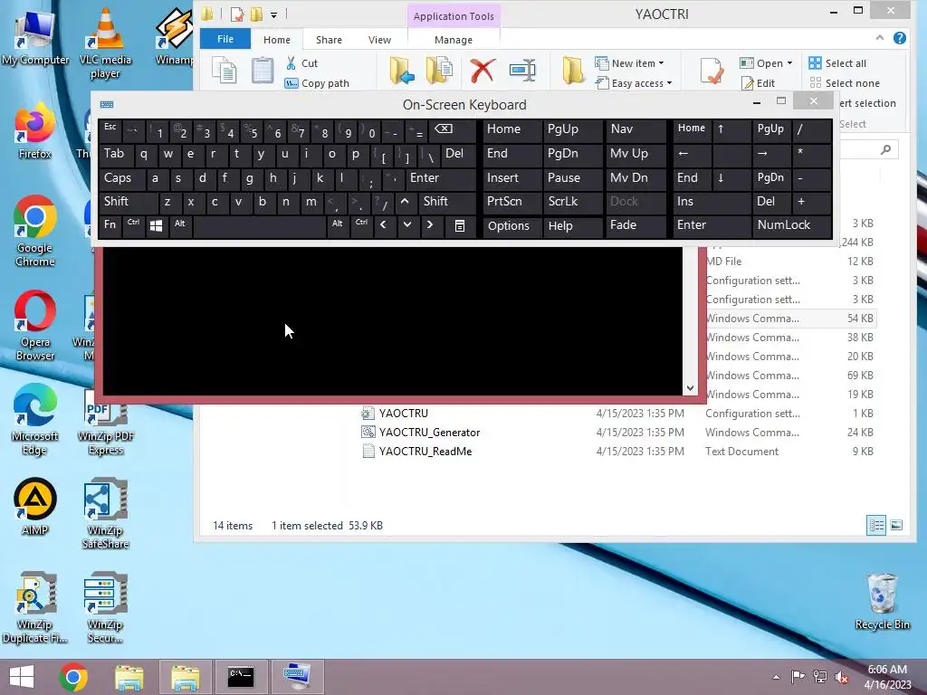Viewport: 927px width, 695px height.
Task: Click the console window scroll down arrow
Action: tap(690, 388)
